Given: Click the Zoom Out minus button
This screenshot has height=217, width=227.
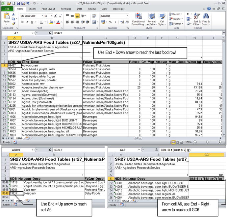Looking at the screenshot, I should [x=195, y=142].
